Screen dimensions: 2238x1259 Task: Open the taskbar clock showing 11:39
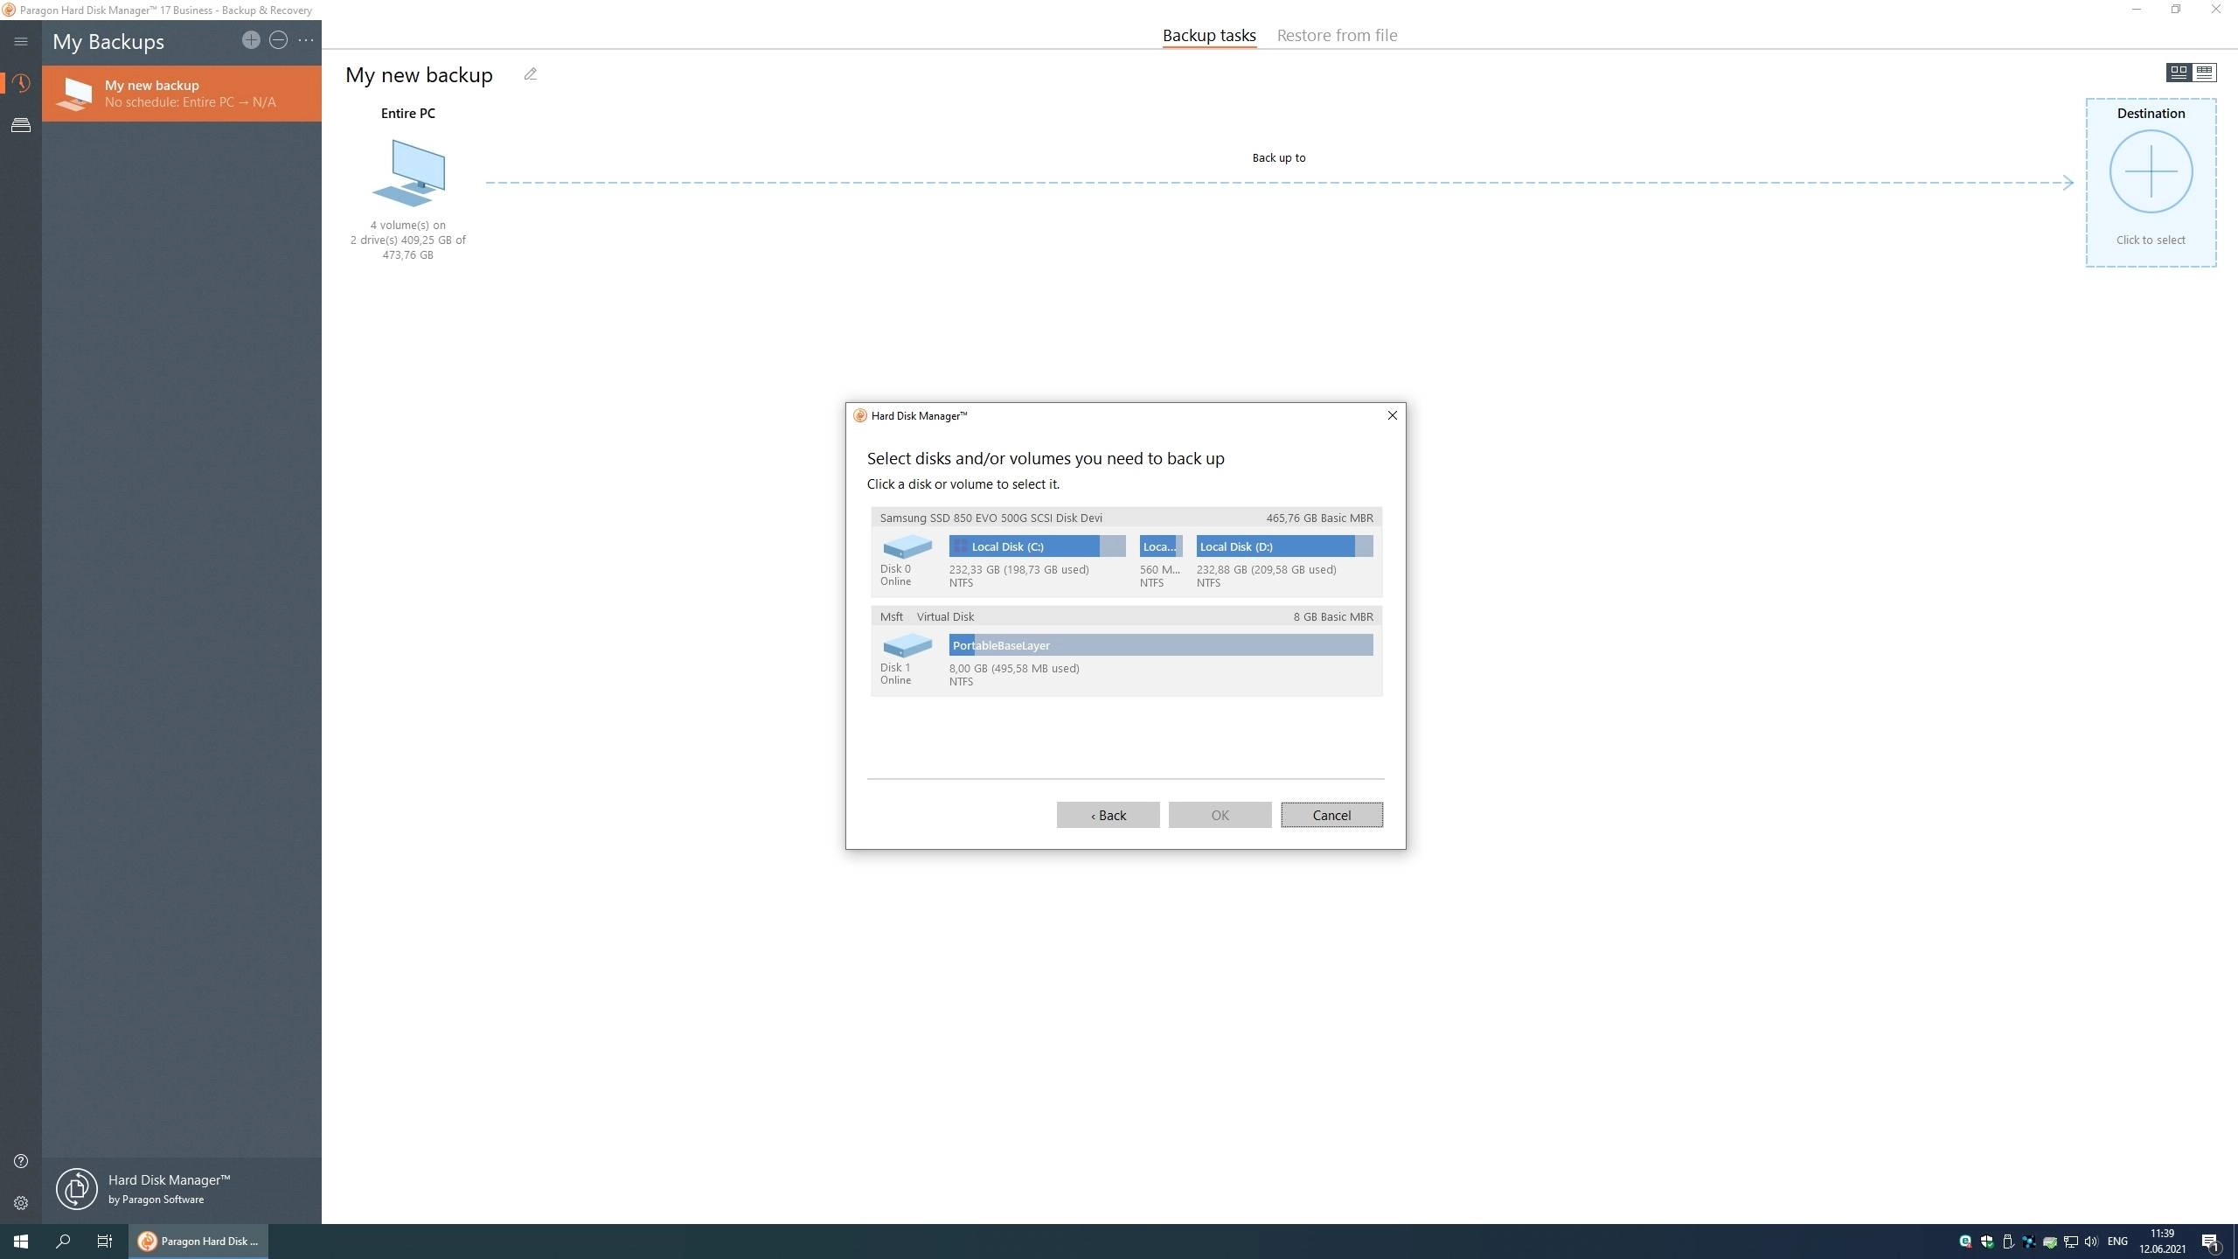2163,1242
